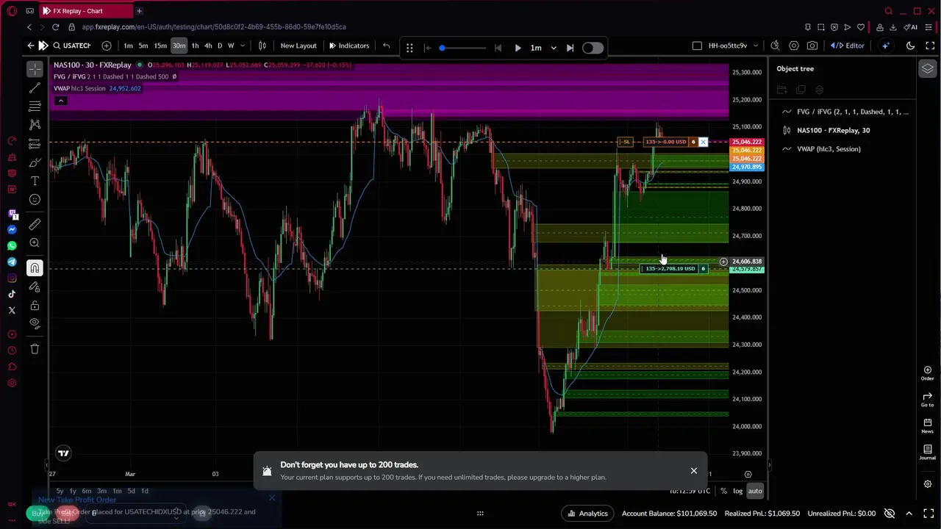Viewport: 941px width, 529px height.
Task: Open the Editor button
Action: [x=848, y=46]
